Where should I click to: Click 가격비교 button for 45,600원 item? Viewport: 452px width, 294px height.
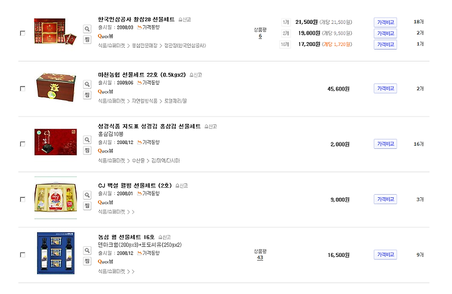(x=385, y=89)
